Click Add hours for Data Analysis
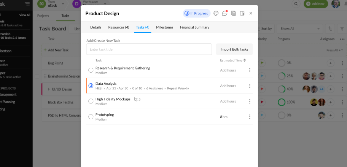Screen dimensions: 347x167 pos(228,86)
